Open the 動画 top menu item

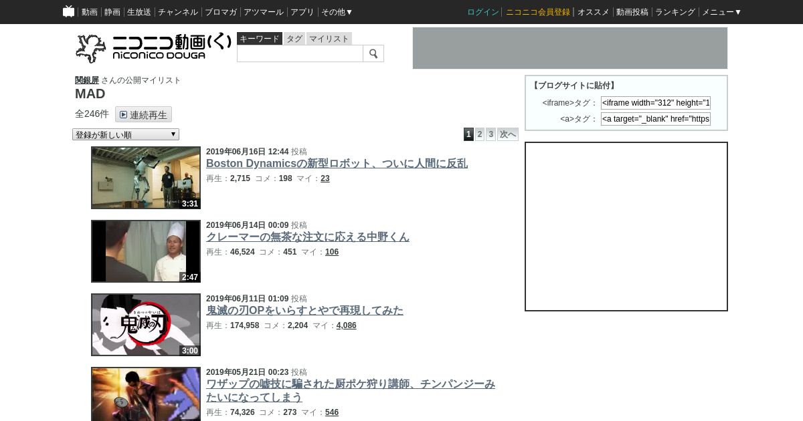point(90,12)
